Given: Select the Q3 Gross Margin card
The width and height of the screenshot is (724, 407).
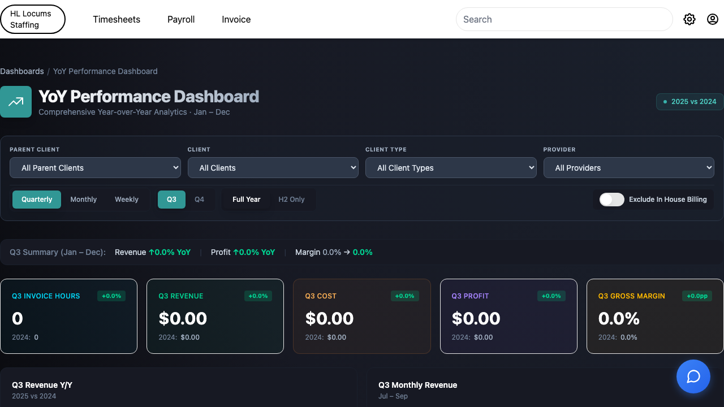Looking at the screenshot, I should coord(655,316).
